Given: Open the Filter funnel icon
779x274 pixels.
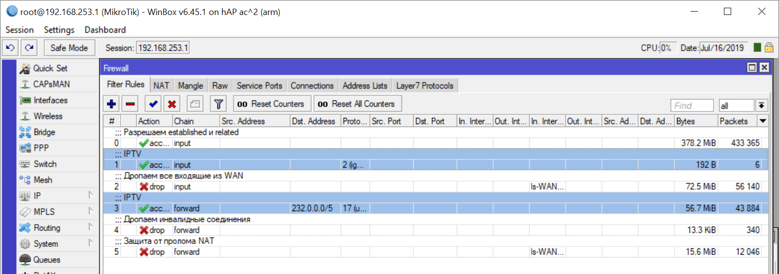Looking at the screenshot, I should [x=218, y=104].
